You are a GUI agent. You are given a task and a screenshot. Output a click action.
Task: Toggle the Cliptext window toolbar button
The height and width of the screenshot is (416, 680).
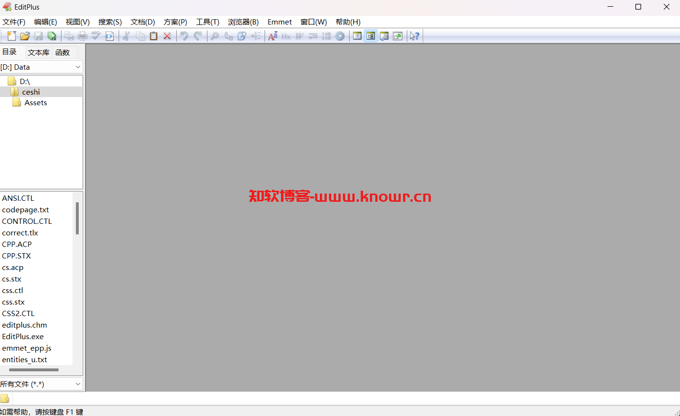click(357, 36)
